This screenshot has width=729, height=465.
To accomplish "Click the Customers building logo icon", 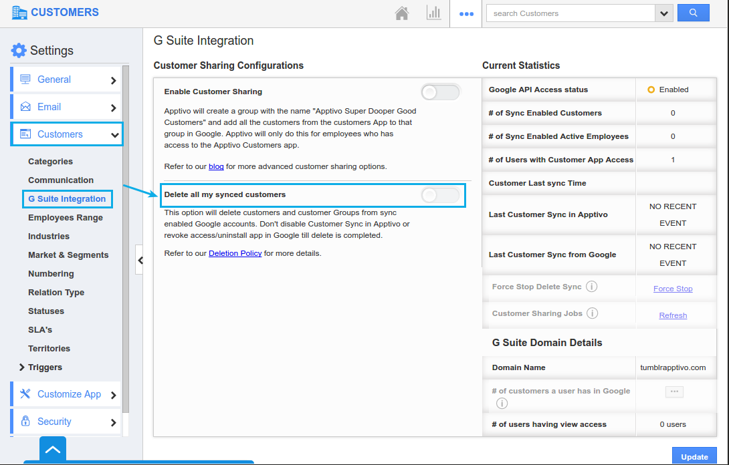I will (19, 13).
